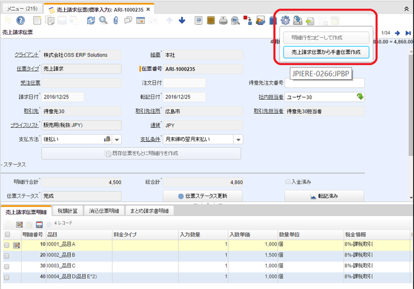Click the Zoom Across magnifier icon
This screenshot has width=414, height=289.
pos(235,20)
